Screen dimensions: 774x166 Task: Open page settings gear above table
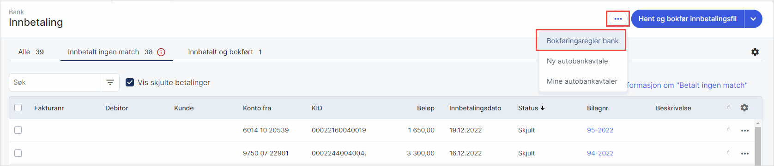pyautogui.click(x=755, y=52)
